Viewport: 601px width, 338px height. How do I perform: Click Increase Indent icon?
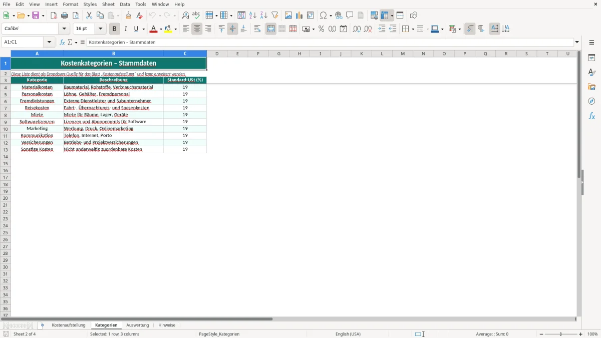[x=382, y=29]
